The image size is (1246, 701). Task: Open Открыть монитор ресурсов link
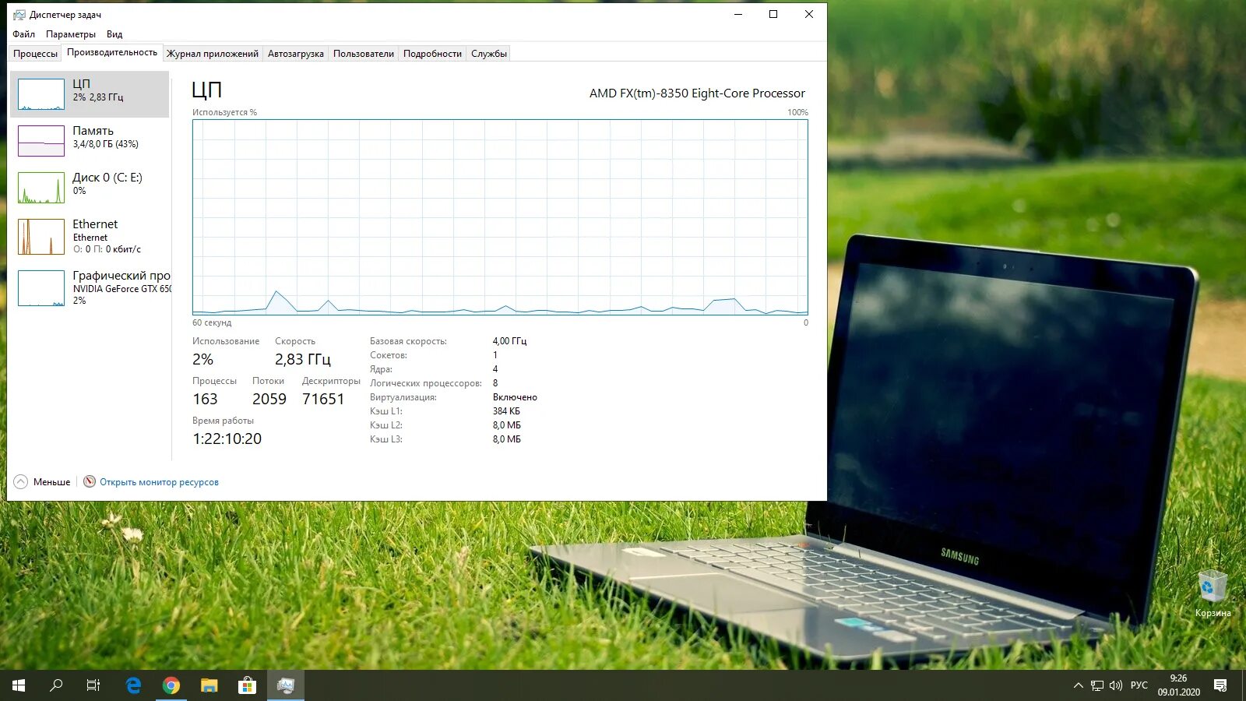pyautogui.click(x=159, y=481)
